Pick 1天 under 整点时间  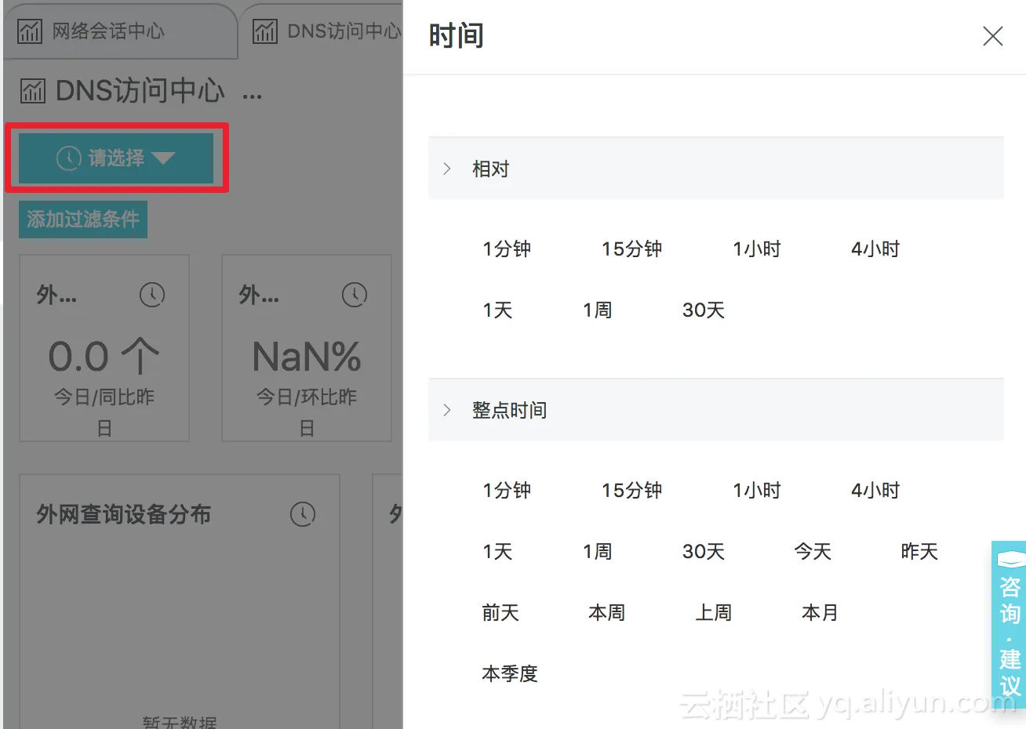tap(497, 552)
